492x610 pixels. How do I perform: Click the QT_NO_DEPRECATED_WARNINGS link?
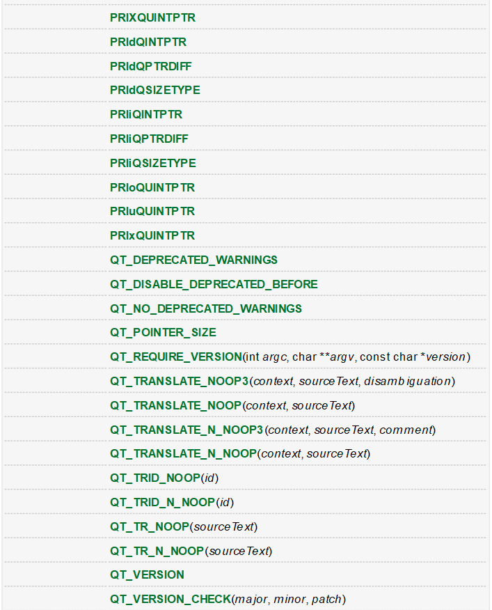[x=206, y=308]
